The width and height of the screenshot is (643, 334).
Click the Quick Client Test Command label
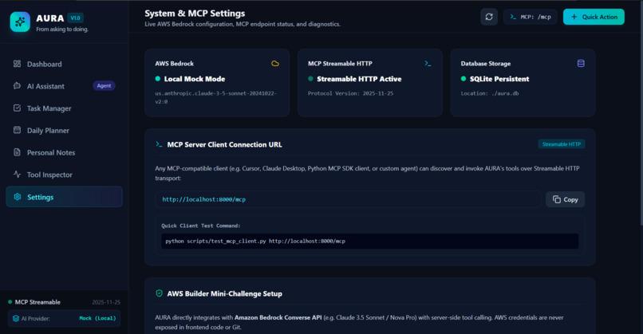pos(201,226)
